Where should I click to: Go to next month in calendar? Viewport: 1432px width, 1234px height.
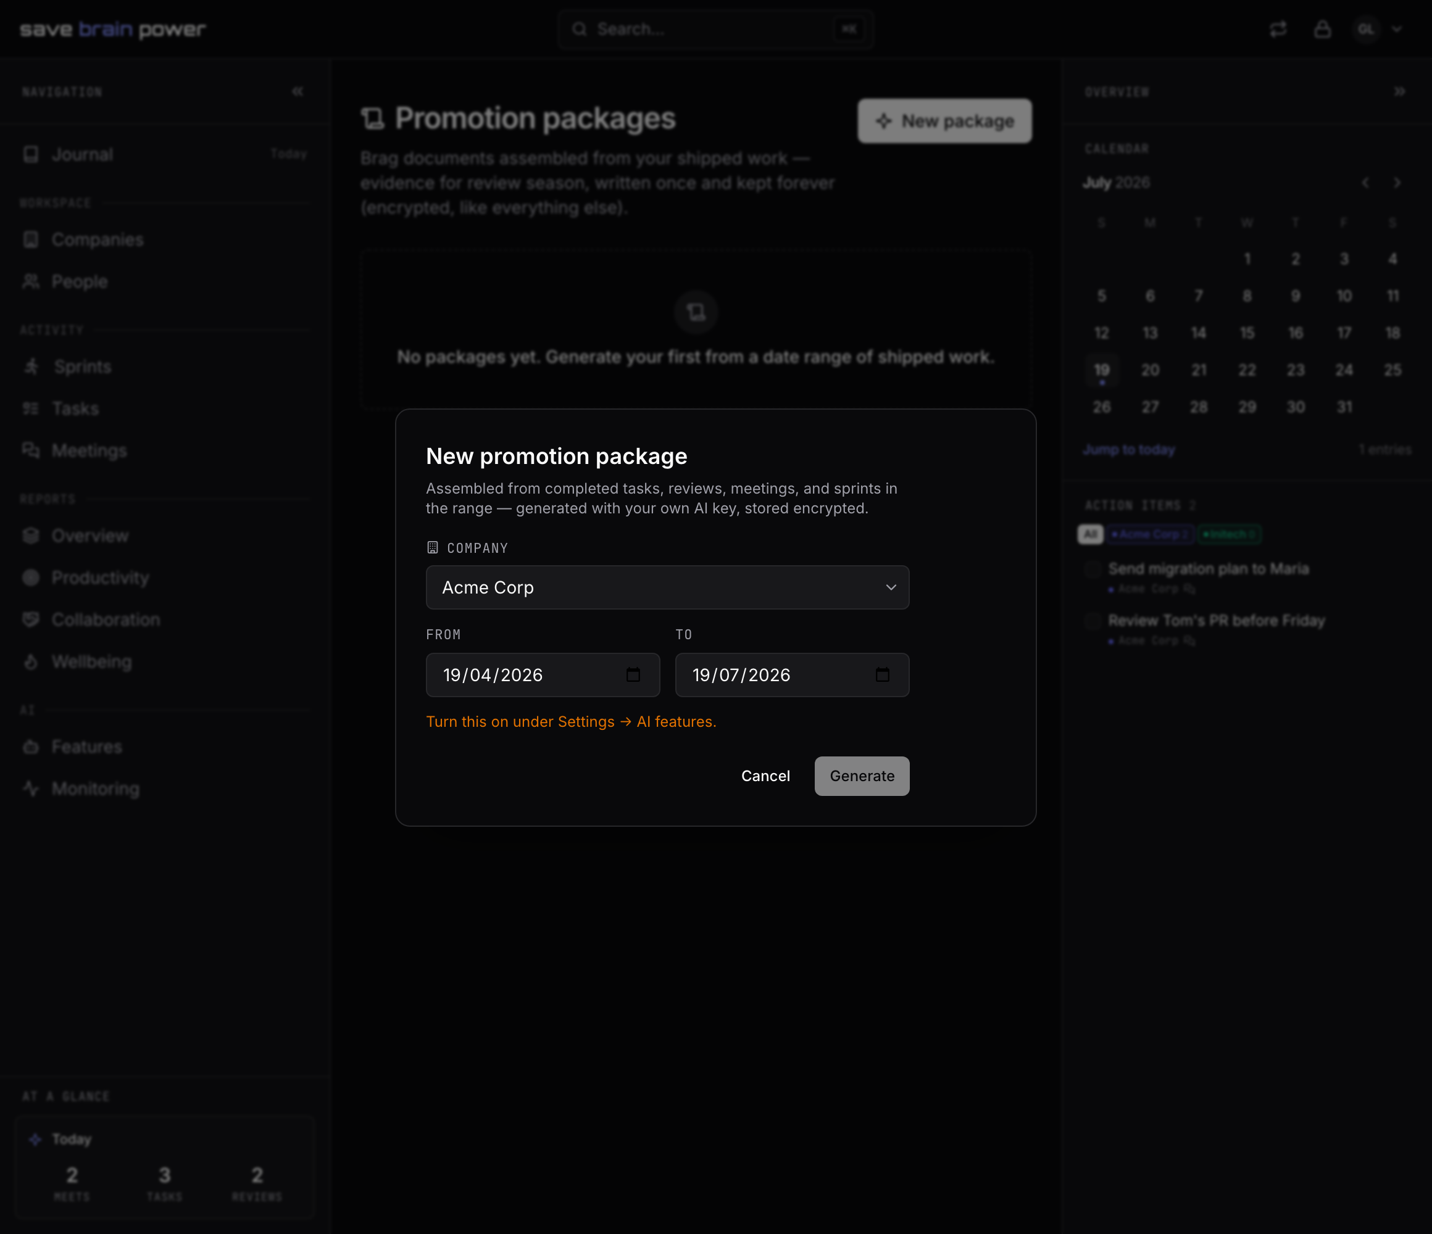(x=1397, y=183)
